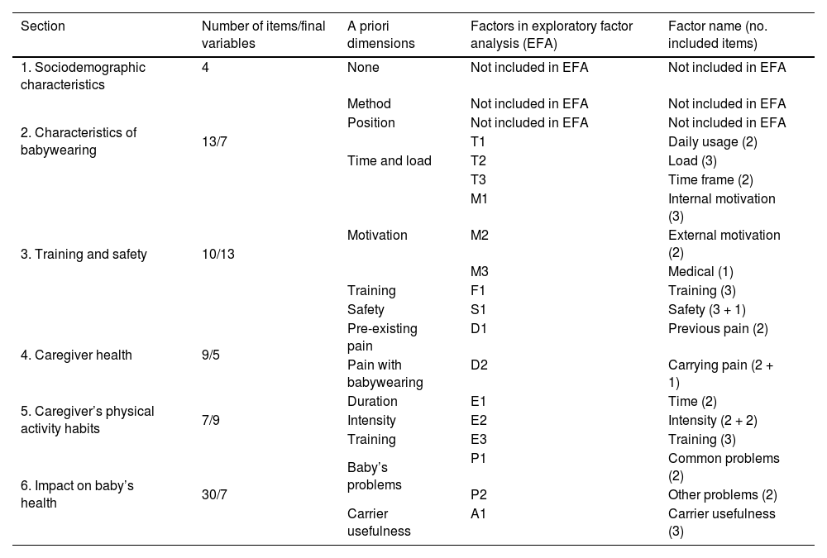The width and height of the screenshot is (827, 558).
Task: Select the "13/7" items count cell
Action: coord(214,141)
